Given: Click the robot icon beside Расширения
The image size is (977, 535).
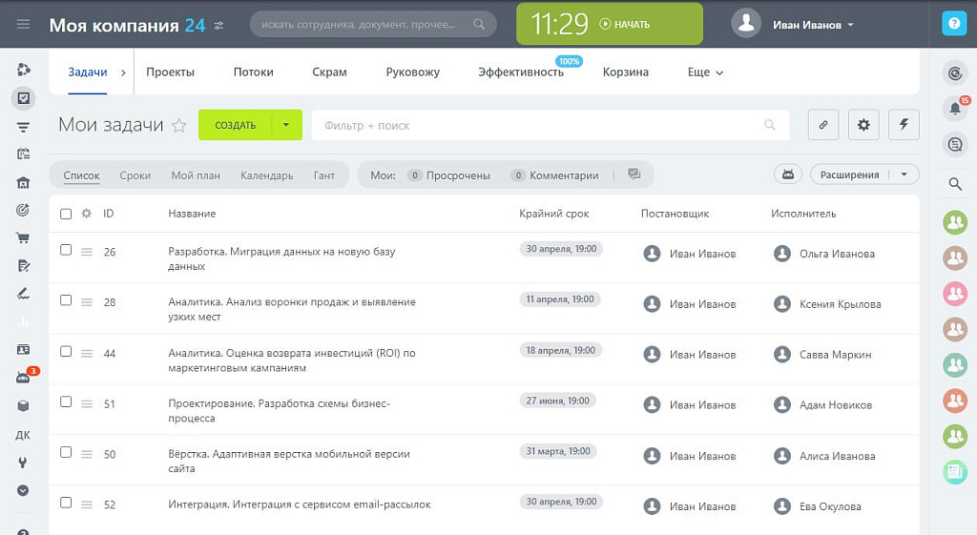Looking at the screenshot, I should (787, 175).
